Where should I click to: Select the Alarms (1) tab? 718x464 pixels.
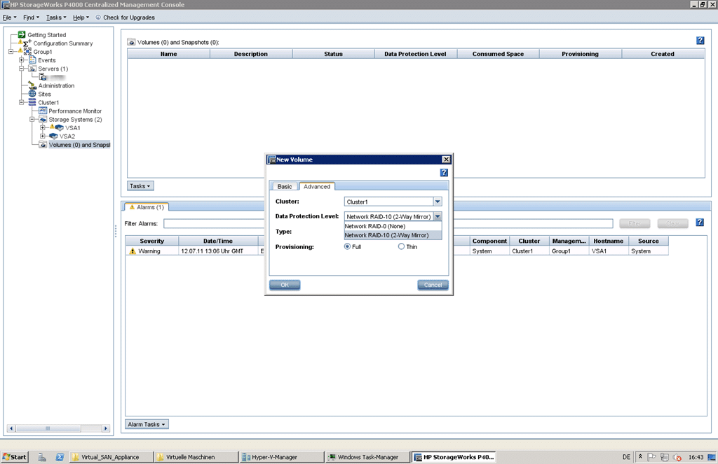147,207
